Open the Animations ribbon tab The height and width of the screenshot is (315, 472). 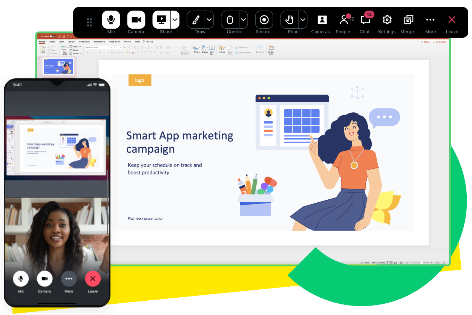tap(100, 42)
